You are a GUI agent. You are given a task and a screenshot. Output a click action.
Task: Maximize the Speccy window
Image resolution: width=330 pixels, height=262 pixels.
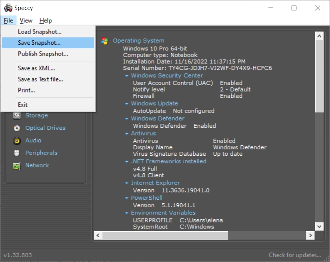pyautogui.click(x=294, y=8)
